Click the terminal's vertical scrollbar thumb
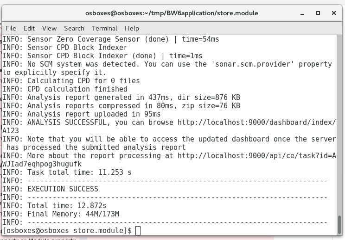The width and height of the screenshot is (345, 240). tap(339, 225)
